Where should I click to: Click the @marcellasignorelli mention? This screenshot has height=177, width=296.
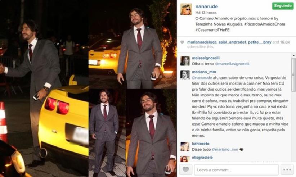[x=232, y=64]
